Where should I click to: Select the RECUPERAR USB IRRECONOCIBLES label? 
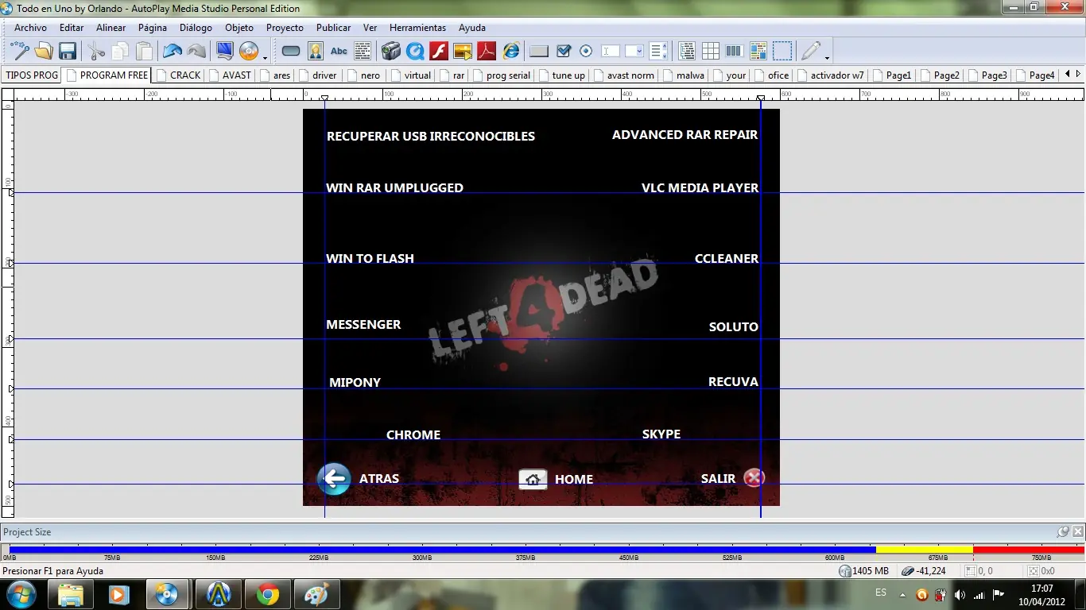(x=431, y=137)
